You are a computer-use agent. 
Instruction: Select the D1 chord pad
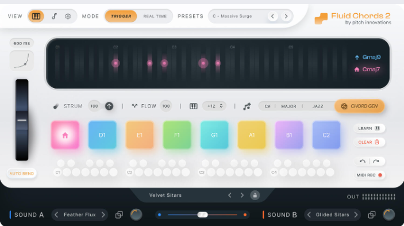[x=102, y=135]
